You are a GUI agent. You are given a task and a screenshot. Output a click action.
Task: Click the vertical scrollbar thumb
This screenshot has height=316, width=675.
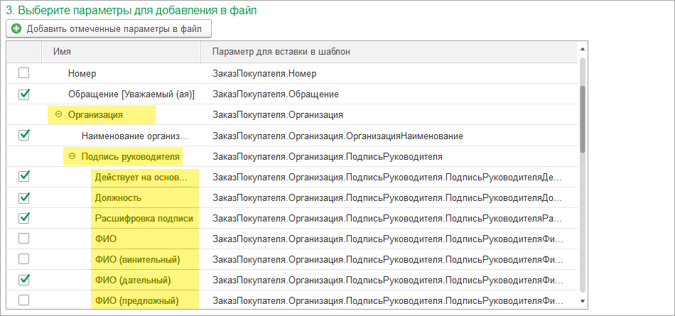click(x=583, y=119)
